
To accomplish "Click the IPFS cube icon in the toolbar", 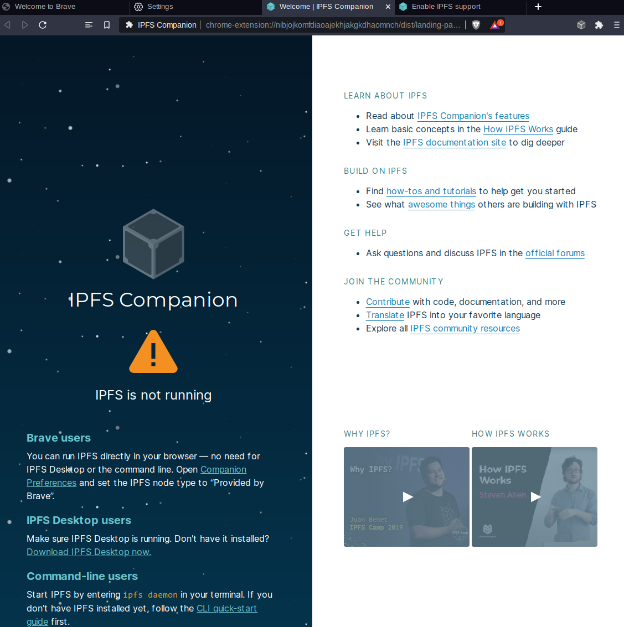I will (x=581, y=24).
